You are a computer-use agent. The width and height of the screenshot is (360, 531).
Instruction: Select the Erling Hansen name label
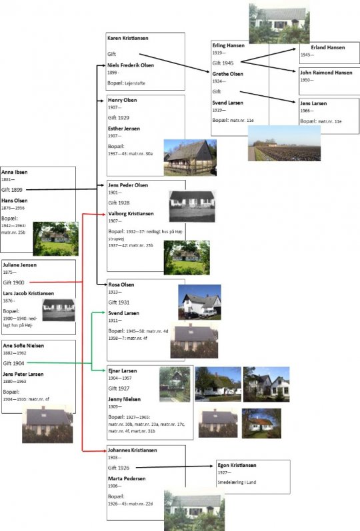coord(229,45)
